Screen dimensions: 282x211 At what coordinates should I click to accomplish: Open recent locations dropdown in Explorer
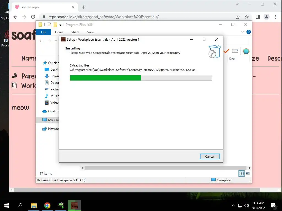(x=56, y=41)
